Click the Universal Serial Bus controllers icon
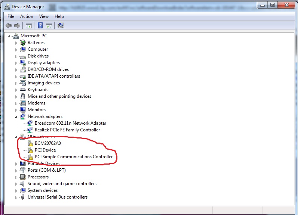 pyautogui.click(x=23, y=197)
